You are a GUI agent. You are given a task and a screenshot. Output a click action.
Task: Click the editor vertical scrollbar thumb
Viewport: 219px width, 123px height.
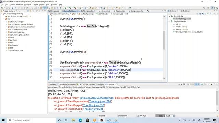tap(164, 40)
